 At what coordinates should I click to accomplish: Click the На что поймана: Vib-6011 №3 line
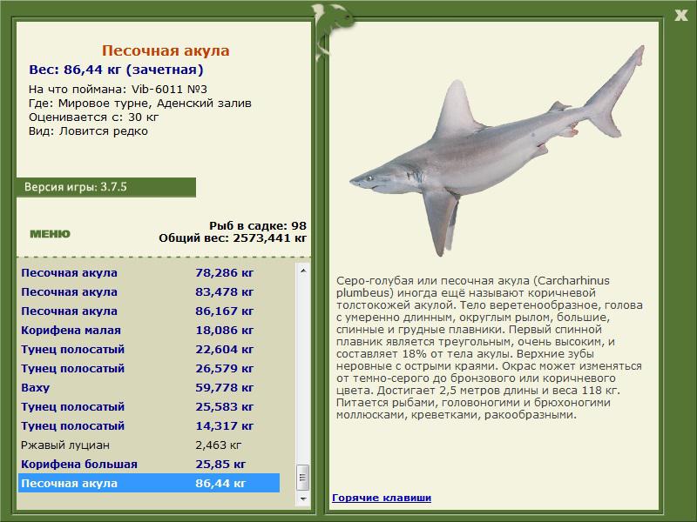pos(118,89)
